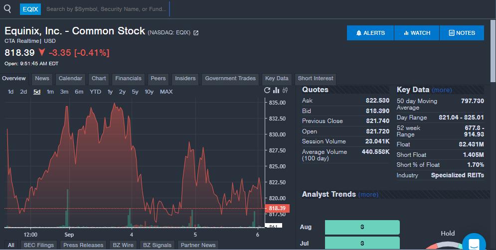Viewport: 496px width, 250px height.
Task: Switch to the bar chart type icon
Action: click(x=276, y=91)
